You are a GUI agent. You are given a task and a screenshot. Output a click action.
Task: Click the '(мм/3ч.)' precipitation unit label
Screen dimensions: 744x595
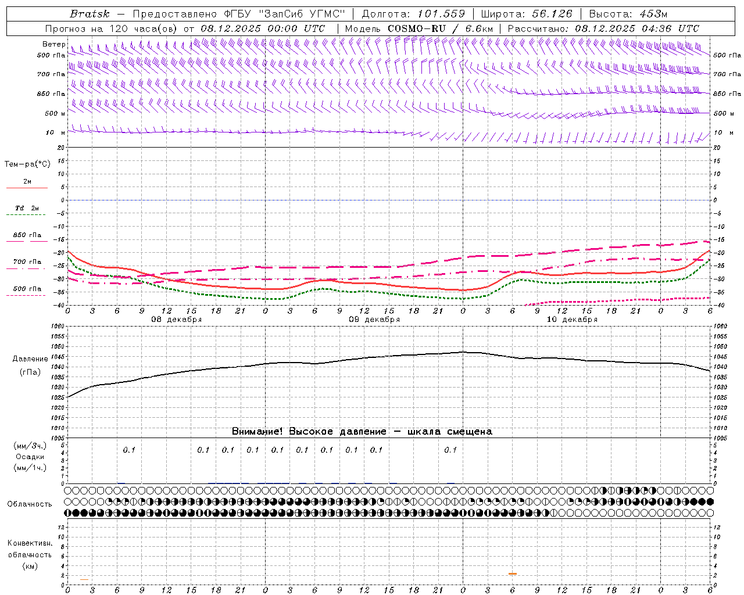[30, 446]
